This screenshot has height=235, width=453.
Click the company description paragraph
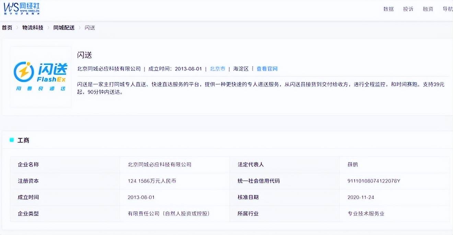261,88
